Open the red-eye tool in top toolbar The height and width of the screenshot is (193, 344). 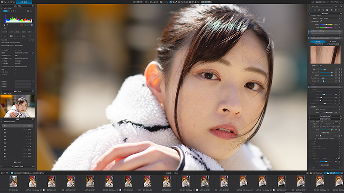tap(196, 2)
